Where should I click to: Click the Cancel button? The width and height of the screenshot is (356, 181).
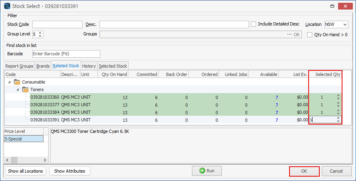tap(336, 171)
